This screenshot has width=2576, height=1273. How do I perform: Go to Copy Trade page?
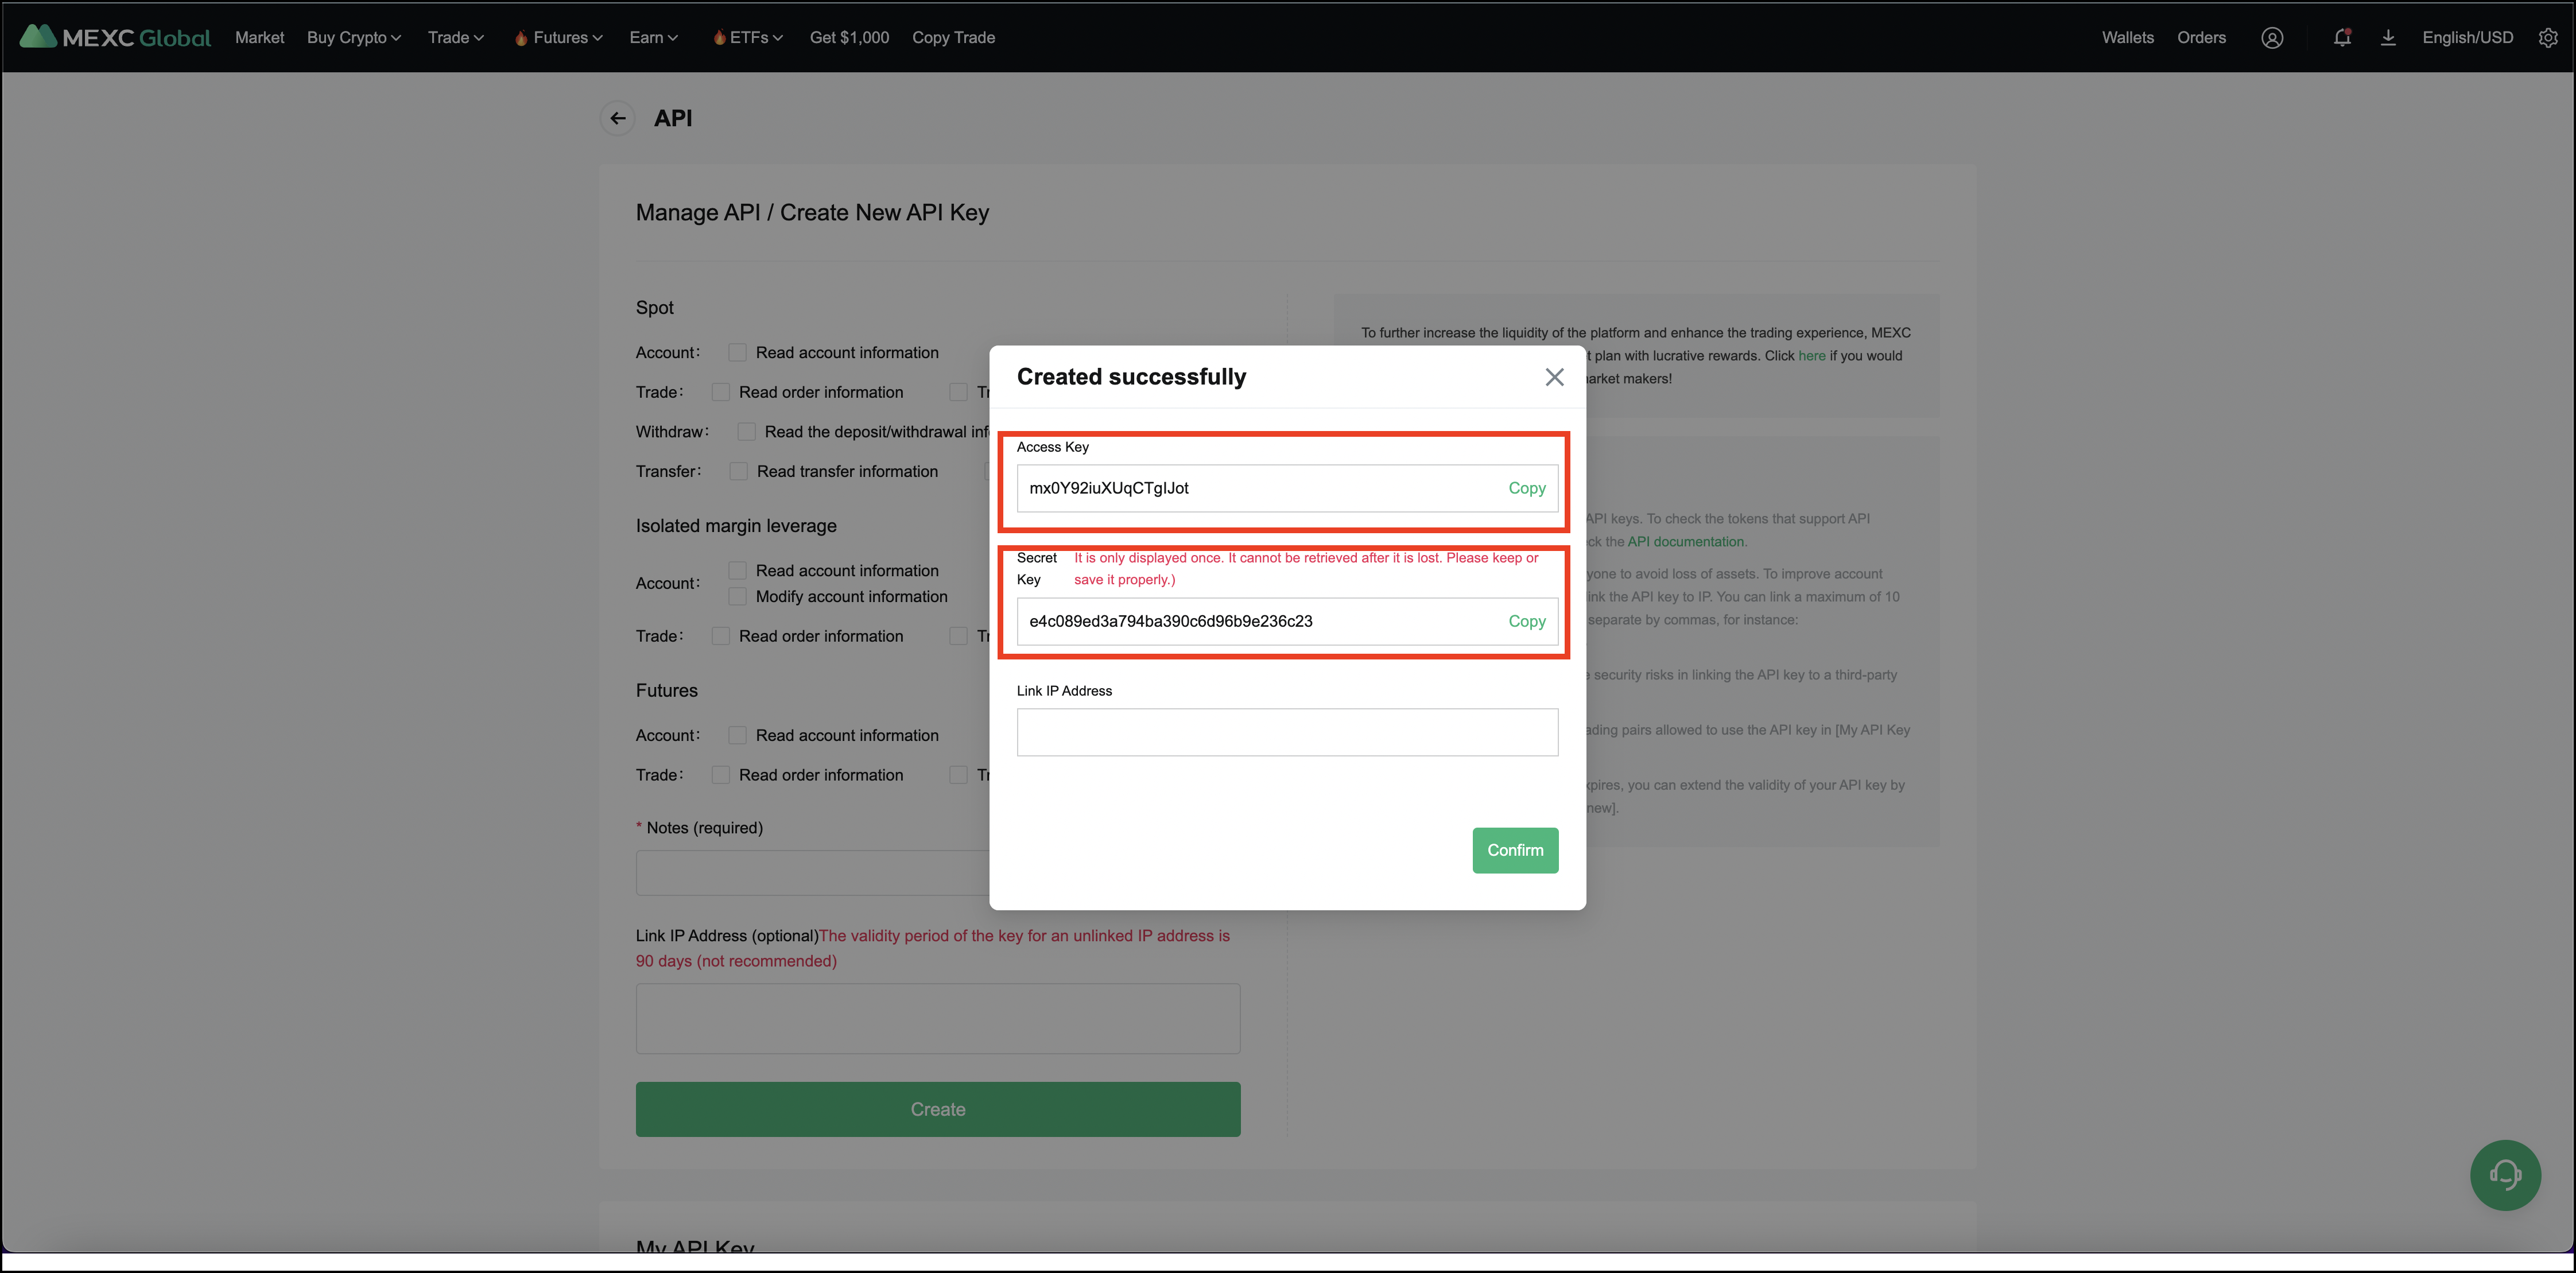[x=953, y=38]
